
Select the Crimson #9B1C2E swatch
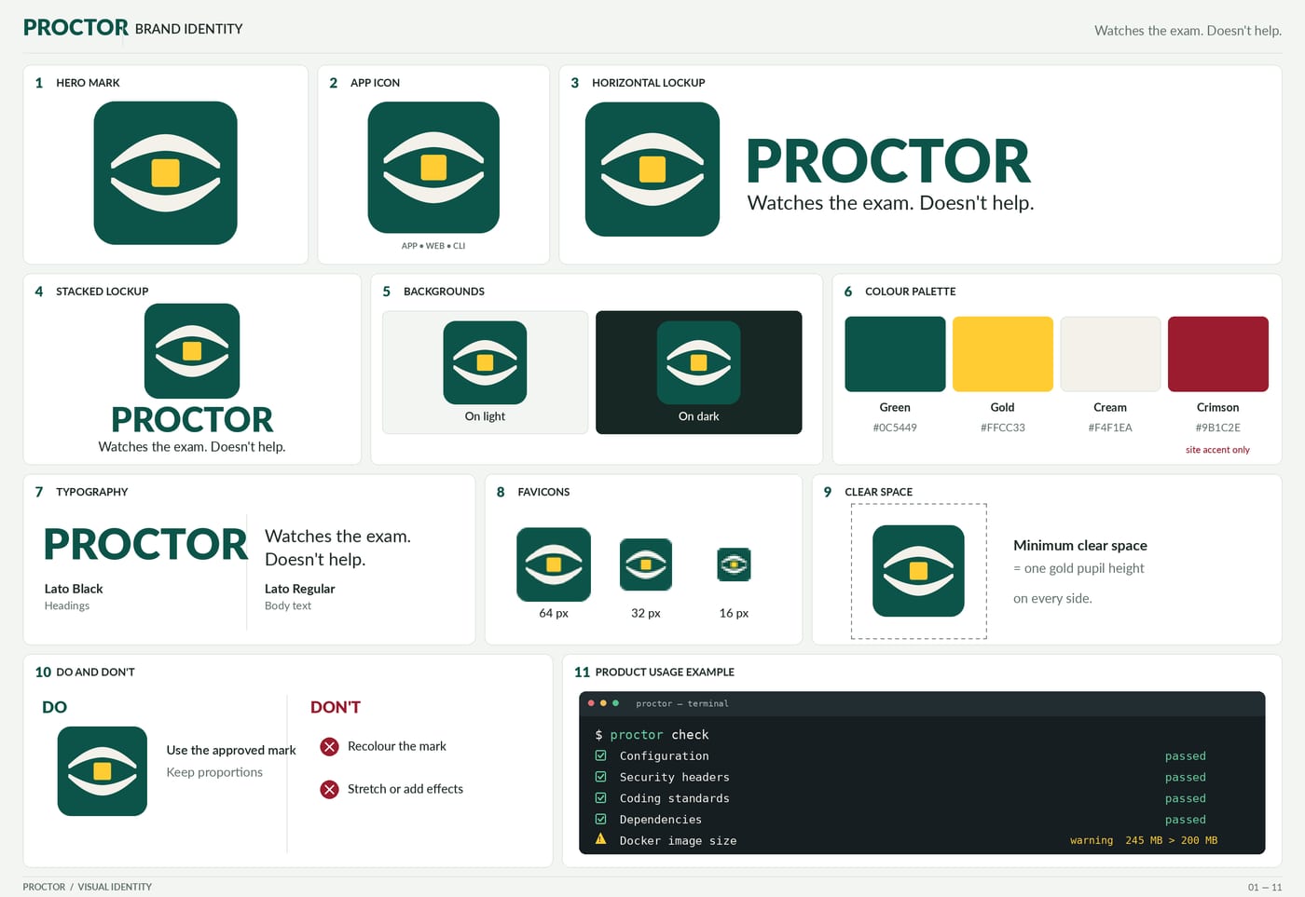(1218, 354)
